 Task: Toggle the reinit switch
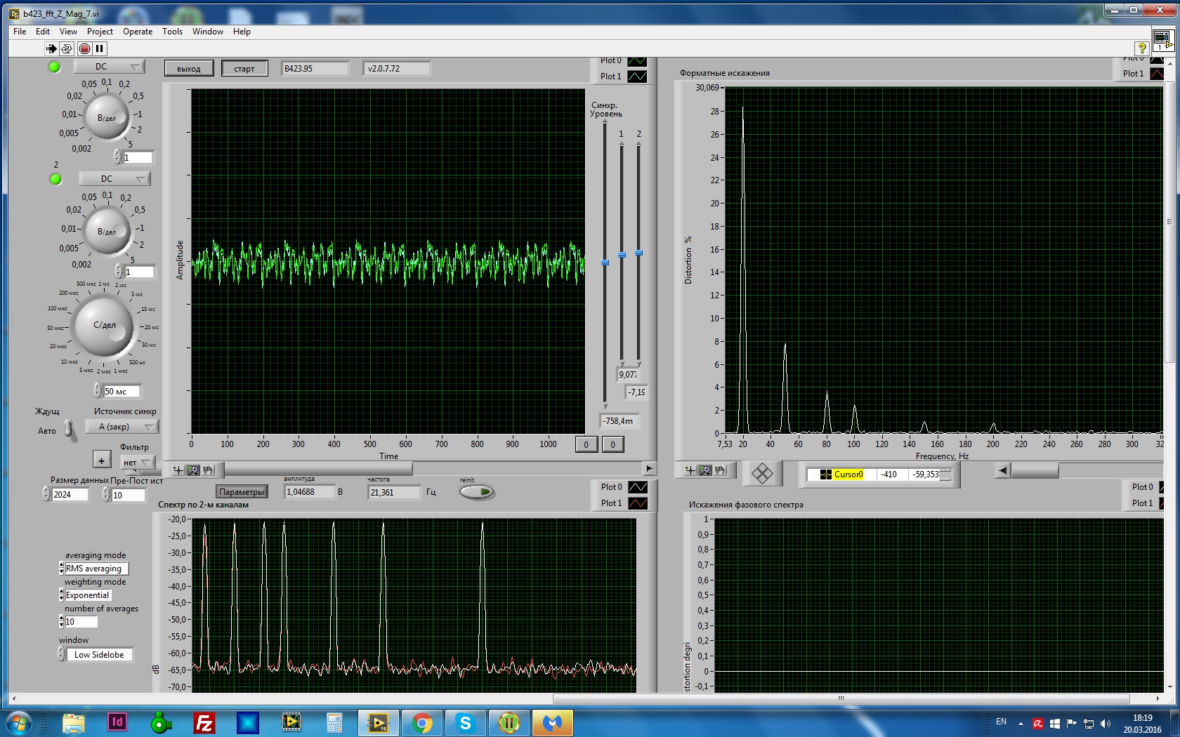pos(477,492)
